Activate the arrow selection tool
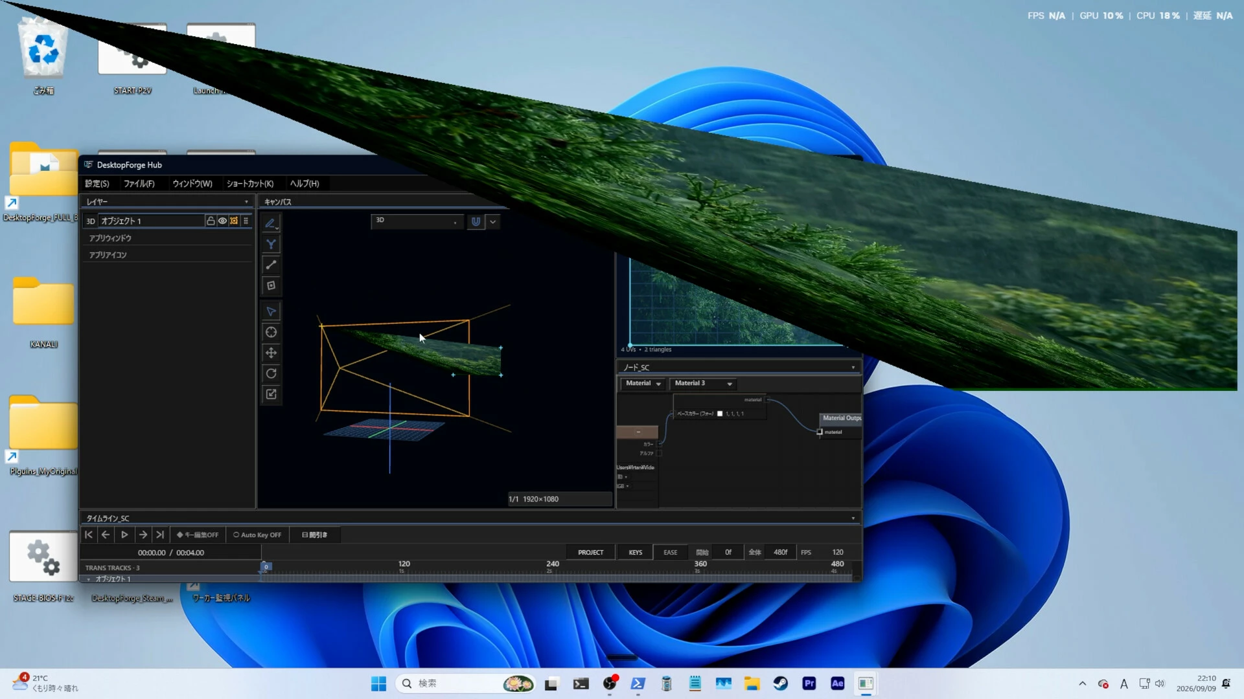 [271, 311]
